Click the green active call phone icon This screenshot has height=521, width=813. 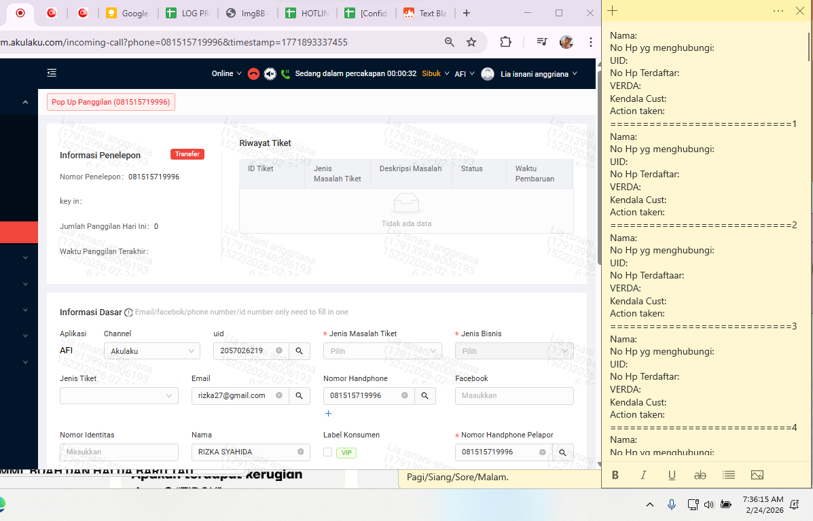tap(285, 74)
